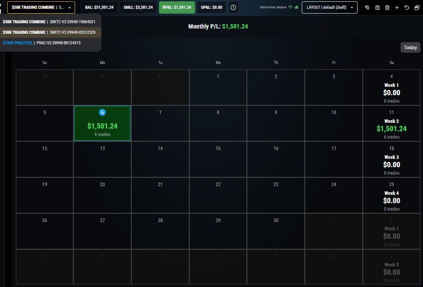The image size is (423, 287).
Task: Click the Today button
Action: [x=410, y=47]
